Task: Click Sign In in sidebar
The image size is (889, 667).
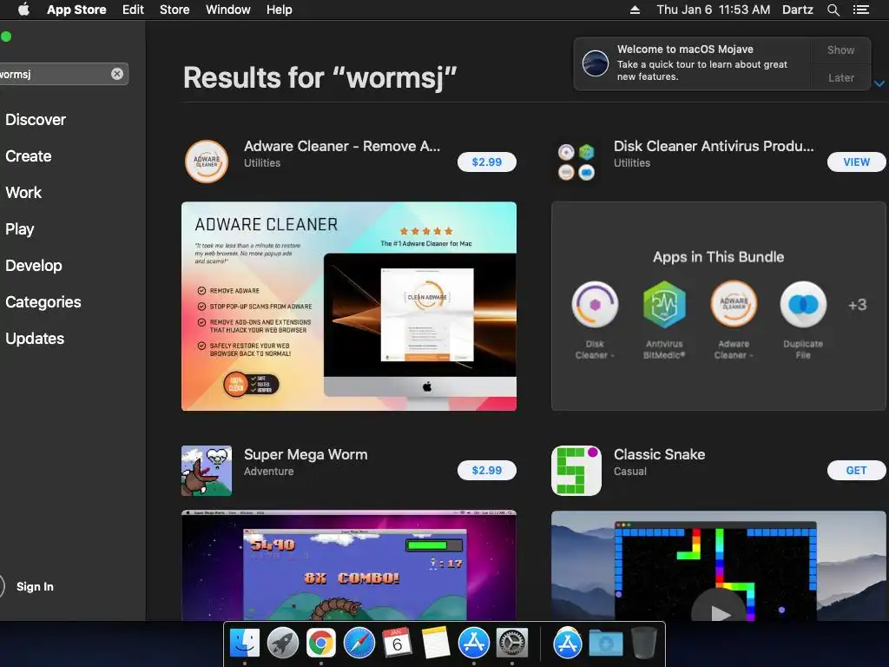Action: (x=35, y=586)
